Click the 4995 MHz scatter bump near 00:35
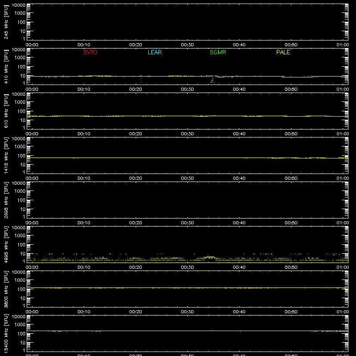The image size is (356, 356). (x=209, y=257)
